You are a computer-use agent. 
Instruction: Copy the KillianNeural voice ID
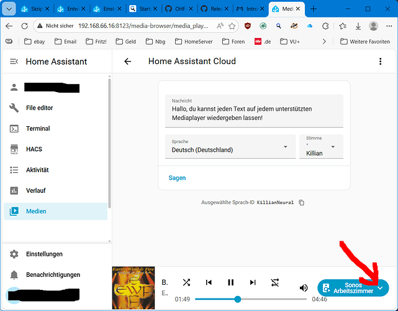pos(301,202)
